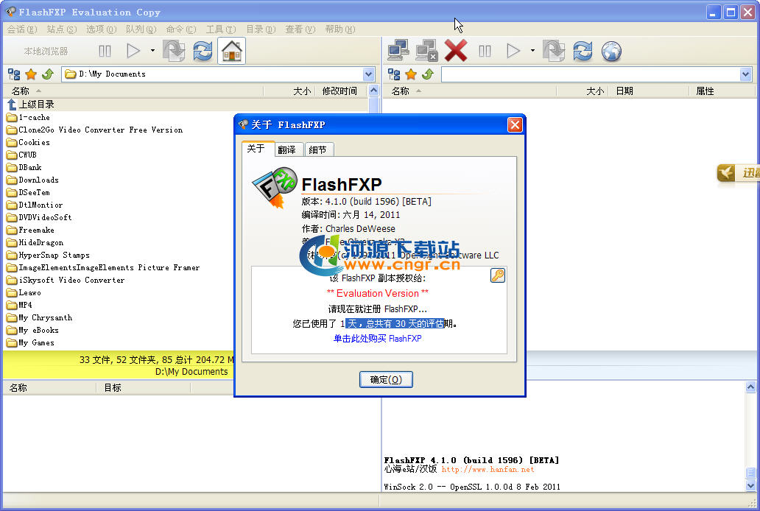Screen dimensions: 760x511
Task: Click the remote path input field
Action: [591, 74]
